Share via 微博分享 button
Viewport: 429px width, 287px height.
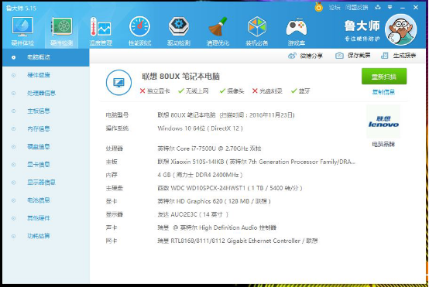305,56
